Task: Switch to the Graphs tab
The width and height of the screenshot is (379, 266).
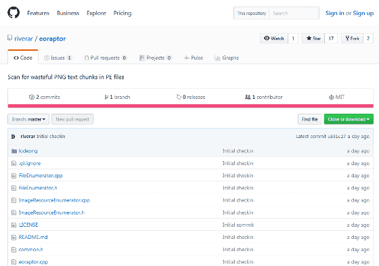Action: tap(227, 58)
